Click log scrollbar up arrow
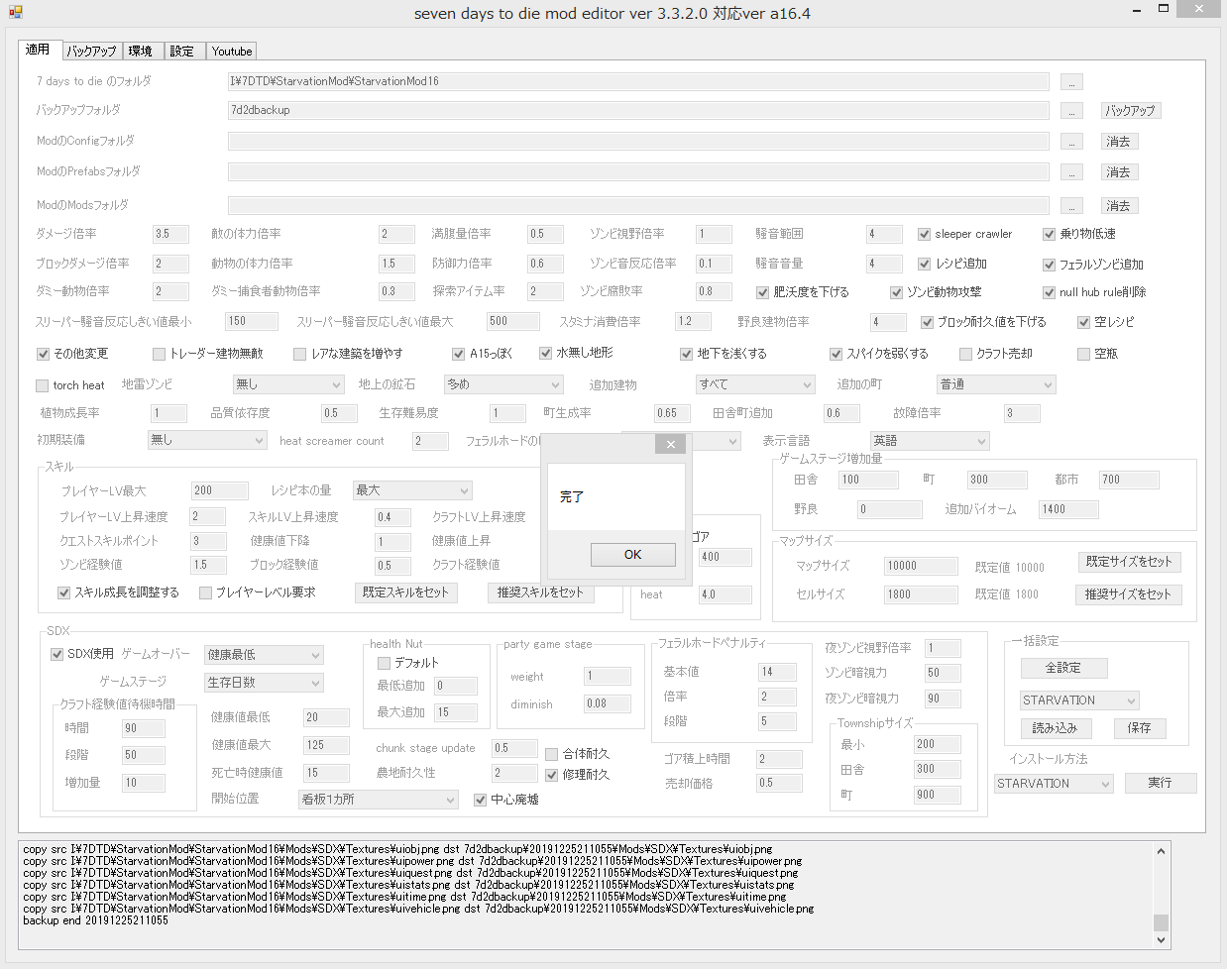 coord(1161,850)
